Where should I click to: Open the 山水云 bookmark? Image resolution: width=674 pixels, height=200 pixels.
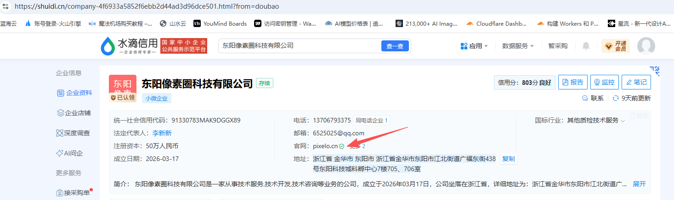[x=173, y=23]
